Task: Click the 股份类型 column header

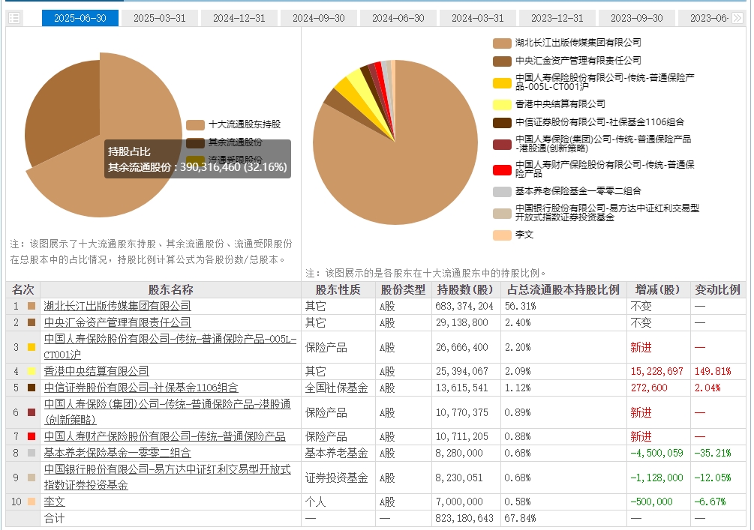Action: click(403, 290)
